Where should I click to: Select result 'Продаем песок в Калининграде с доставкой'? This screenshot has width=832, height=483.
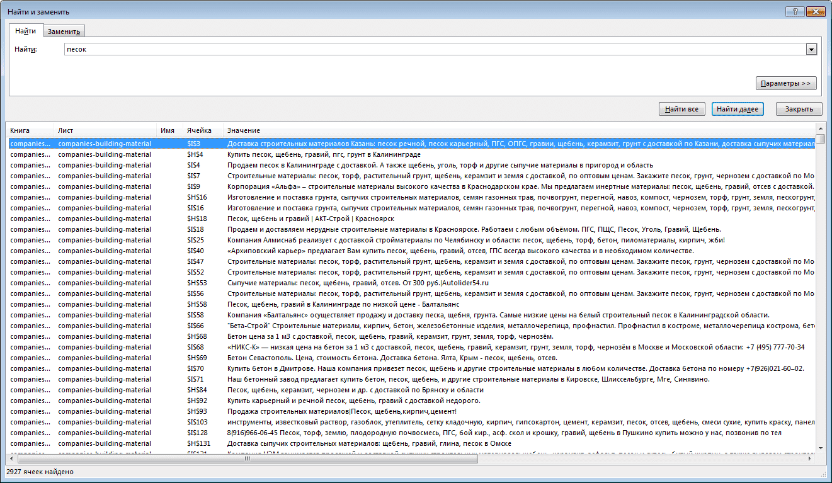411,165
